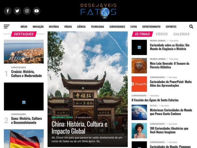Open article Gana: História, Cultura e Desenvolvimento
This screenshot has height=148, width=197.
coord(26,120)
